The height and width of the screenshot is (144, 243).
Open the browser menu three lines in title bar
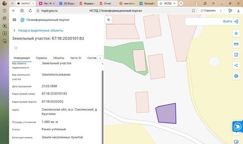pyautogui.click(x=213, y=3)
